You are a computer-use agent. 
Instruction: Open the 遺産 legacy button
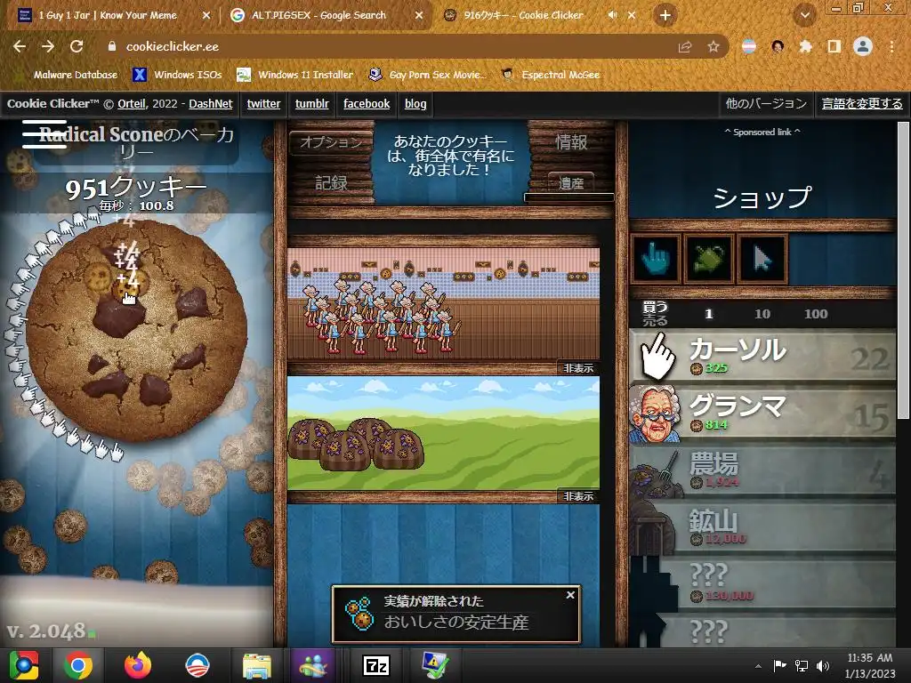click(x=571, y=183)
